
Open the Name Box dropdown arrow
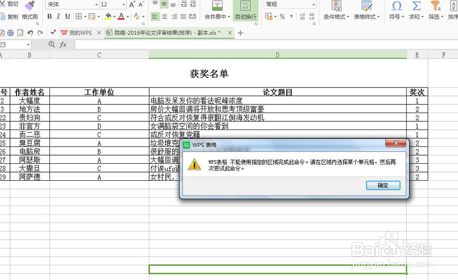pos(28,45)
